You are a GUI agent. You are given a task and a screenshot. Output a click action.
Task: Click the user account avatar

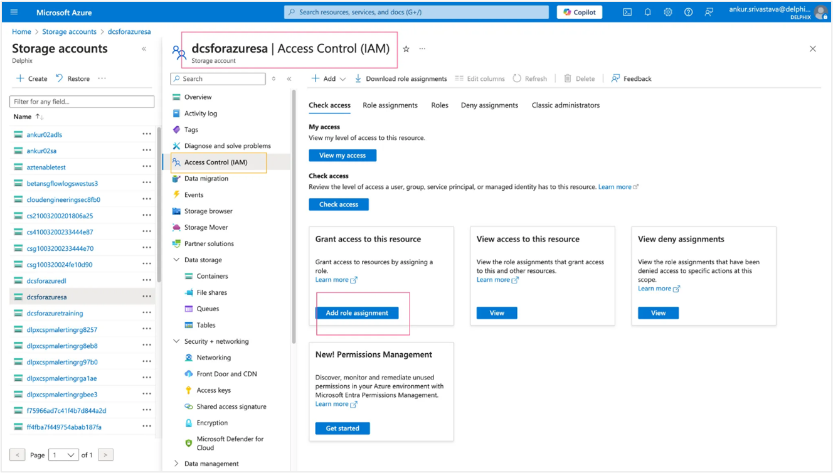click(820, 13)
